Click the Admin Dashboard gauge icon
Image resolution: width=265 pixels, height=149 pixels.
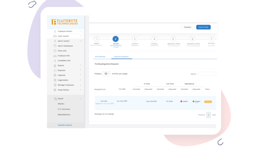coord(55,46)
